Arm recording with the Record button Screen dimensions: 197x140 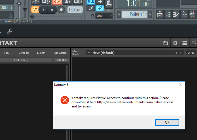coord(61,10)
